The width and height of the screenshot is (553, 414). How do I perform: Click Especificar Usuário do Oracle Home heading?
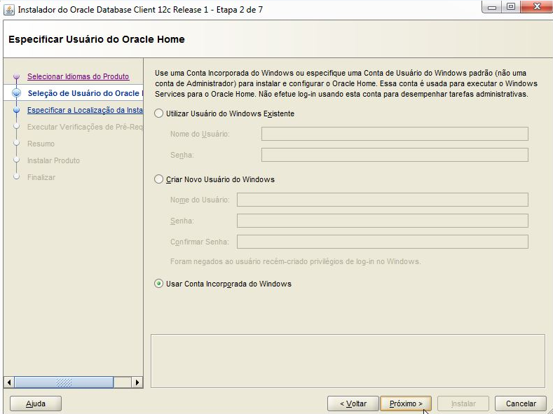[x=96, y=39]
